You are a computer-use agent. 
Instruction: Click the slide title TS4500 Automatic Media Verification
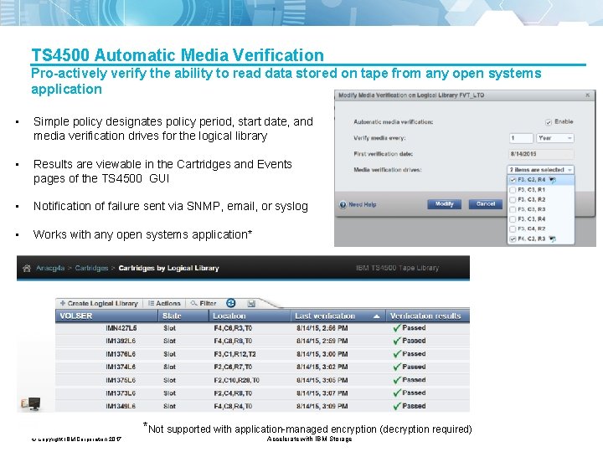178,55
